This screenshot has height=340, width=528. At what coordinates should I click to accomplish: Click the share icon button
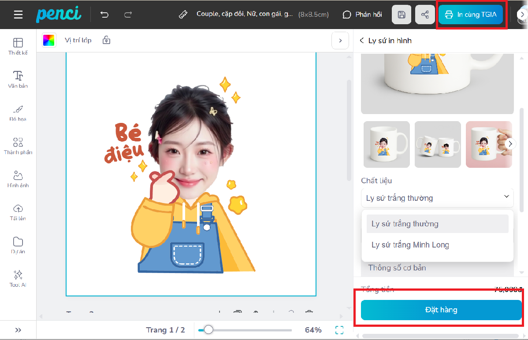point(425,15)
